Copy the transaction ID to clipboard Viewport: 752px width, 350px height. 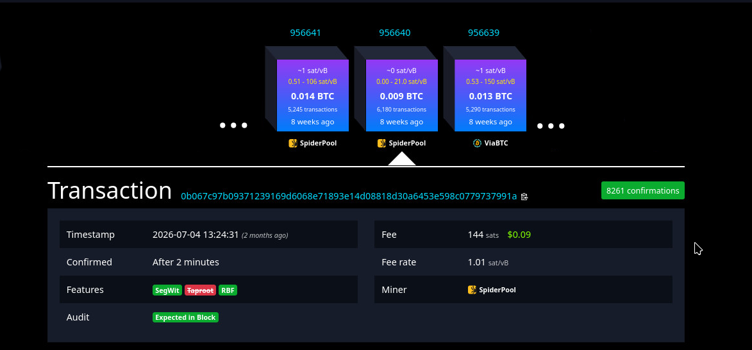(524, 196)
